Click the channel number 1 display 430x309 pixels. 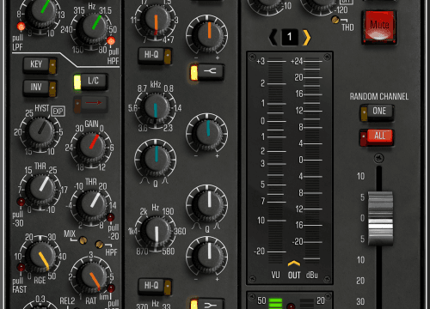click(290, 37)
